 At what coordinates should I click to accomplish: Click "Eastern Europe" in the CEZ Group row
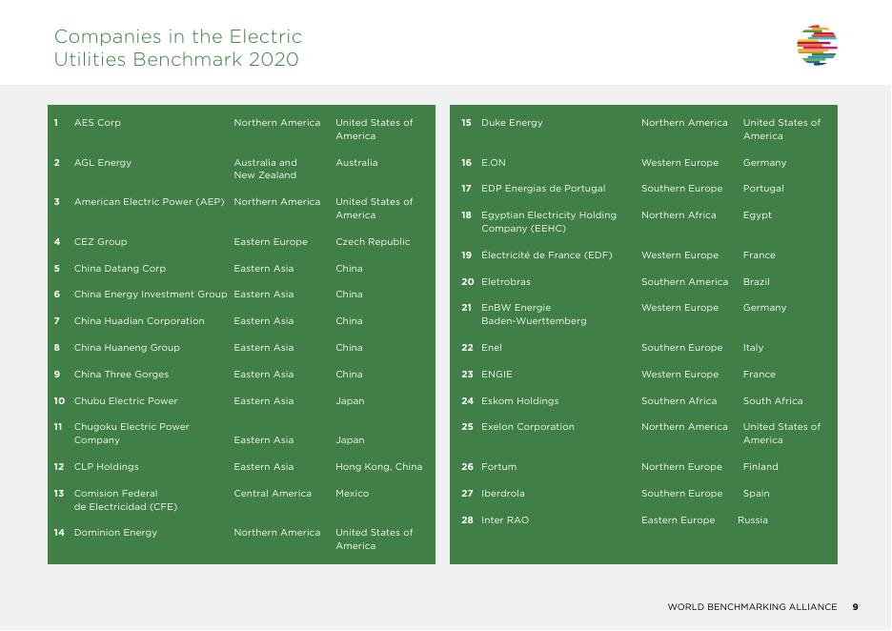click(x=271, y=242)
